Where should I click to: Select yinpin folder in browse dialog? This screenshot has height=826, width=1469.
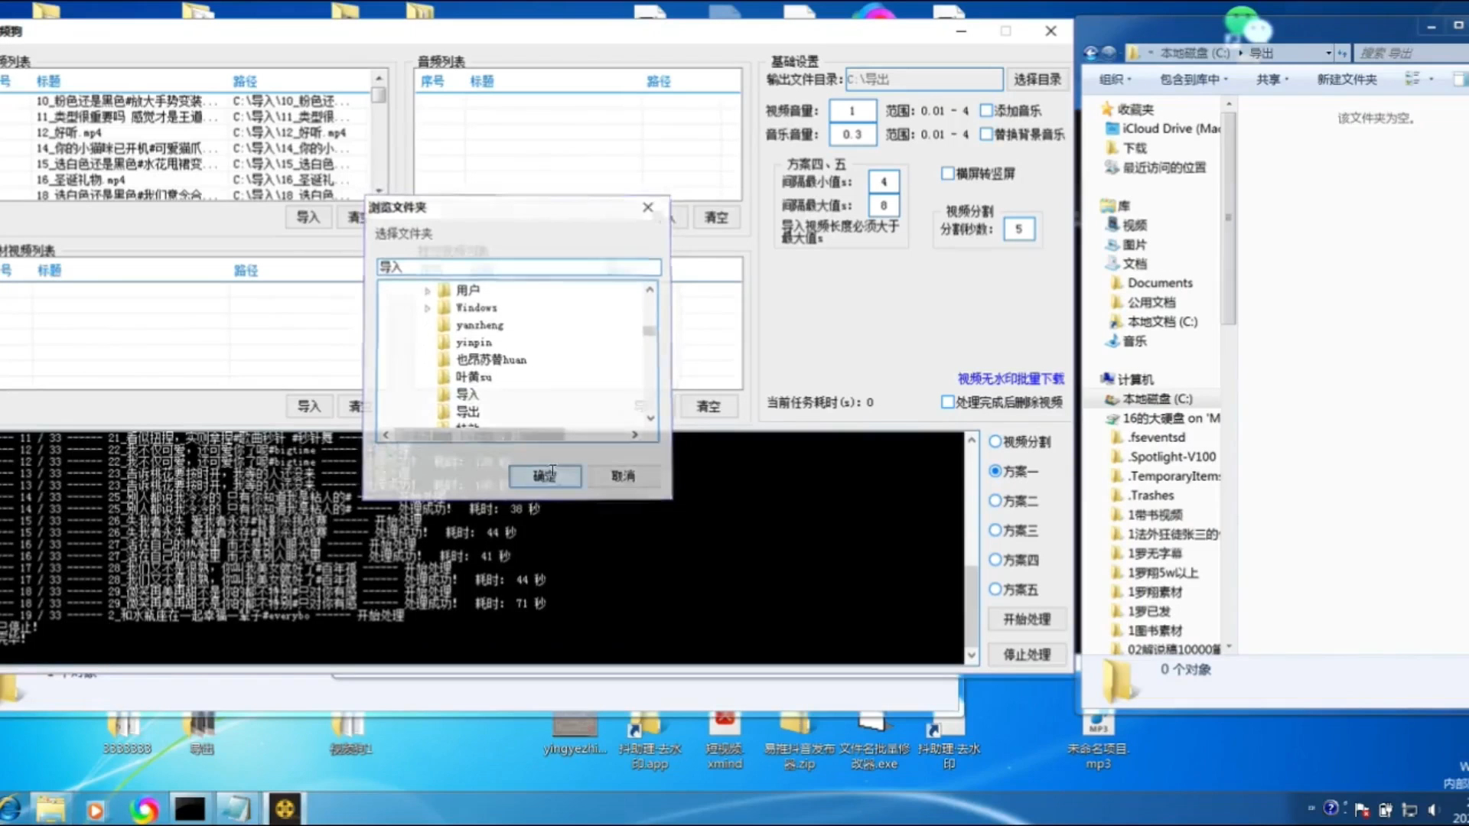pos(473,343)
